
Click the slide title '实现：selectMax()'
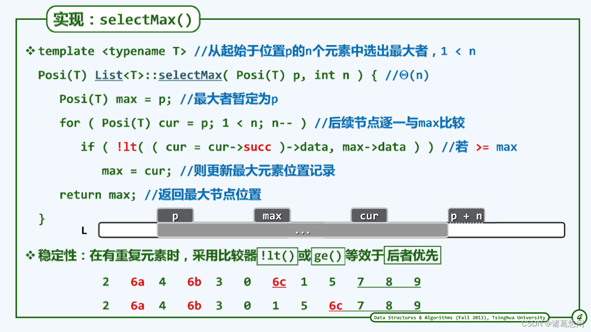[x=123, y=20]
